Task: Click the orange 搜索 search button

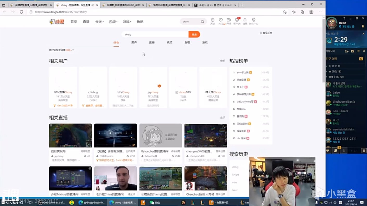Action: pyautogui.click(x=194, y=34)
